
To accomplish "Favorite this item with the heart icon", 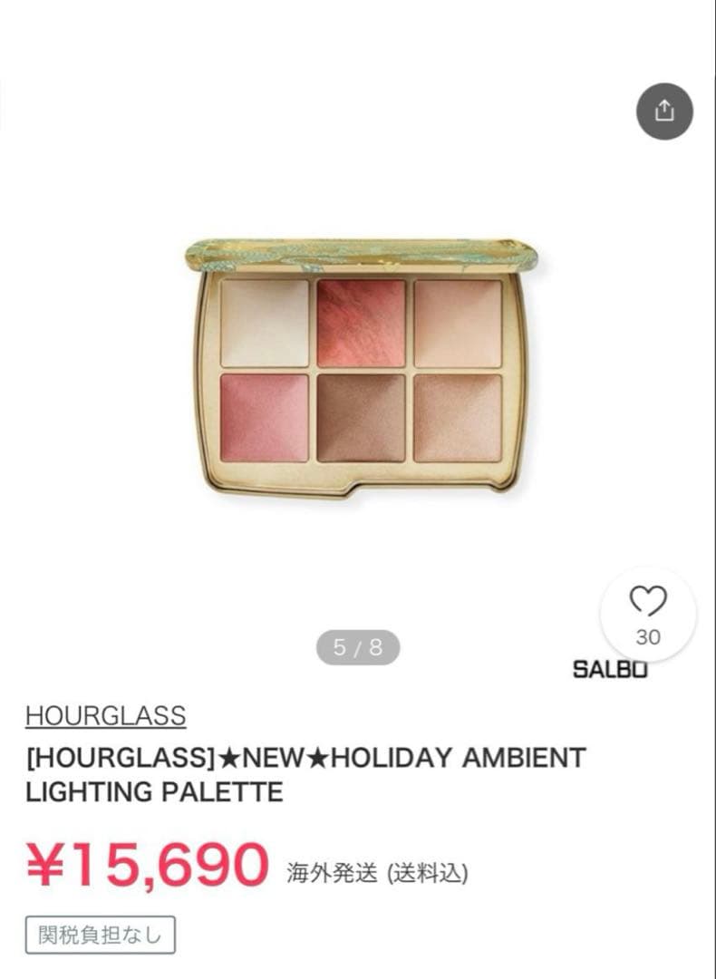I will coord(648,601).
